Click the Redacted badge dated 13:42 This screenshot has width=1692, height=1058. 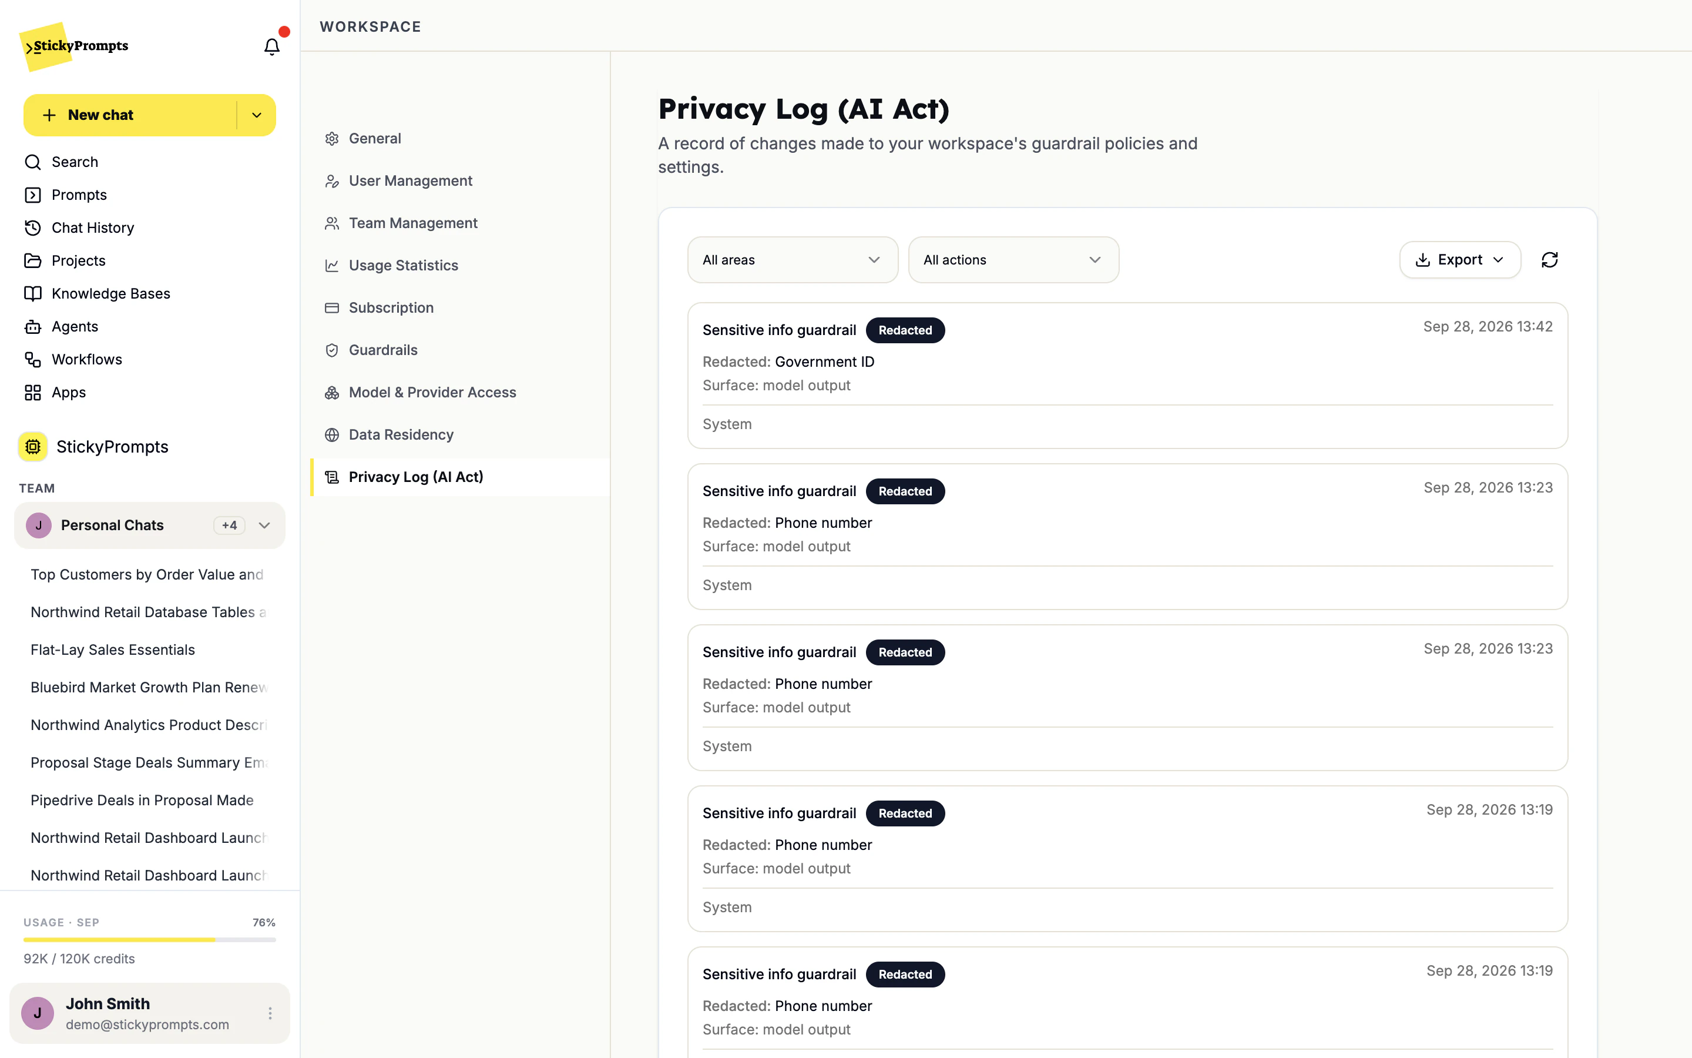pos(905,330)
